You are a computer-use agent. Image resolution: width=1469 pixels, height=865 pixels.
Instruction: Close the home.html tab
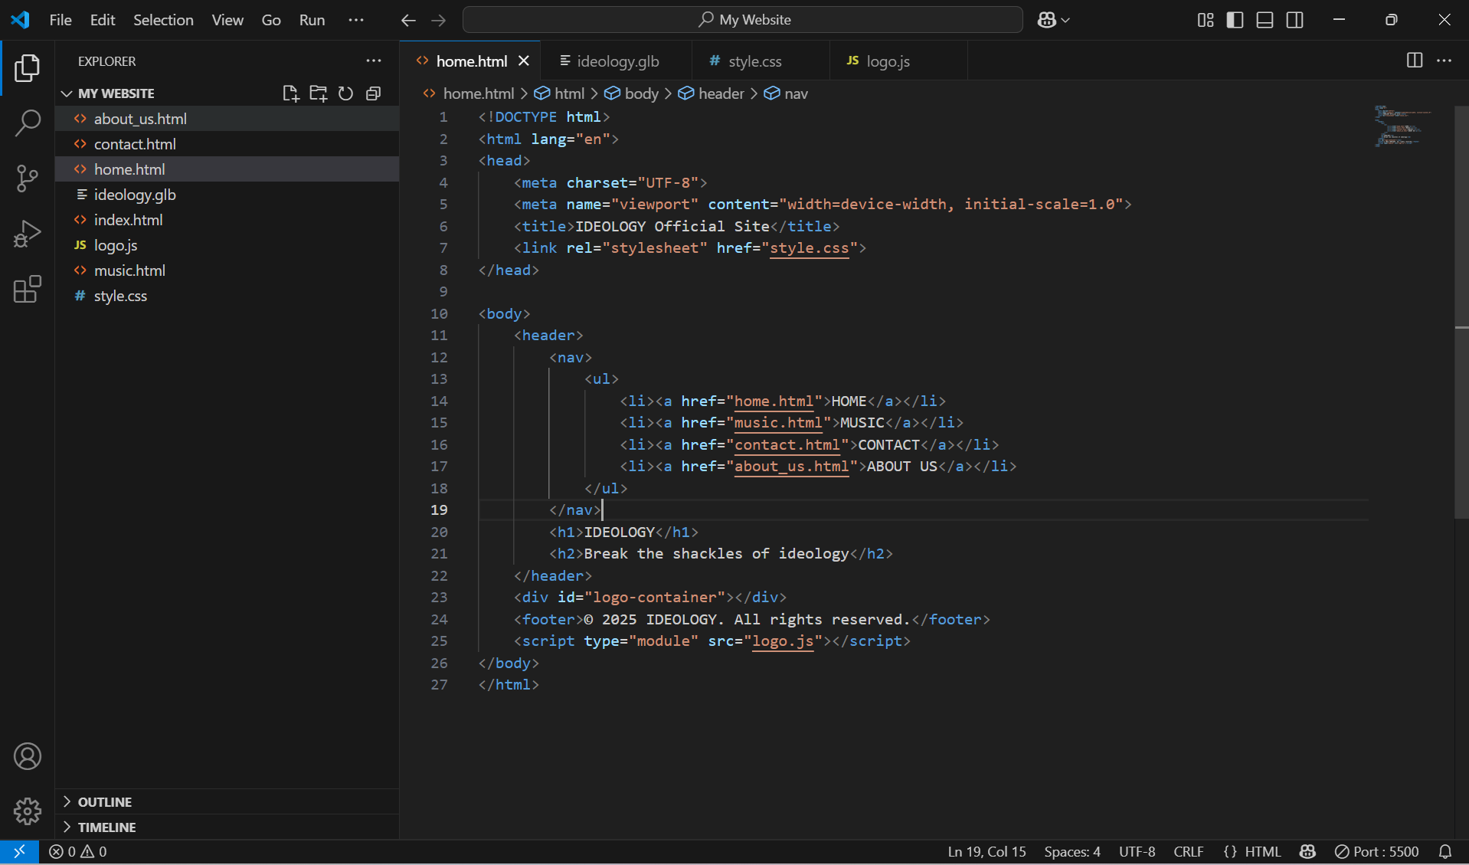524,61
